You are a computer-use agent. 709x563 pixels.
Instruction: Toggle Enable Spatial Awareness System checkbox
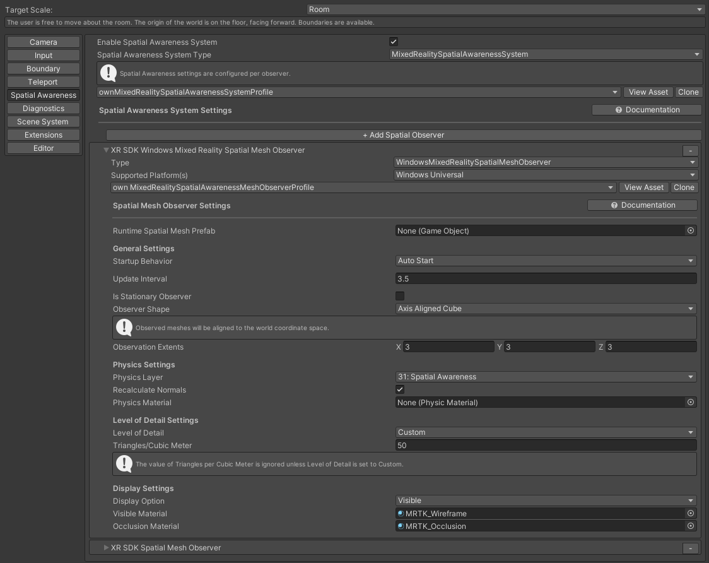[394, 42]
